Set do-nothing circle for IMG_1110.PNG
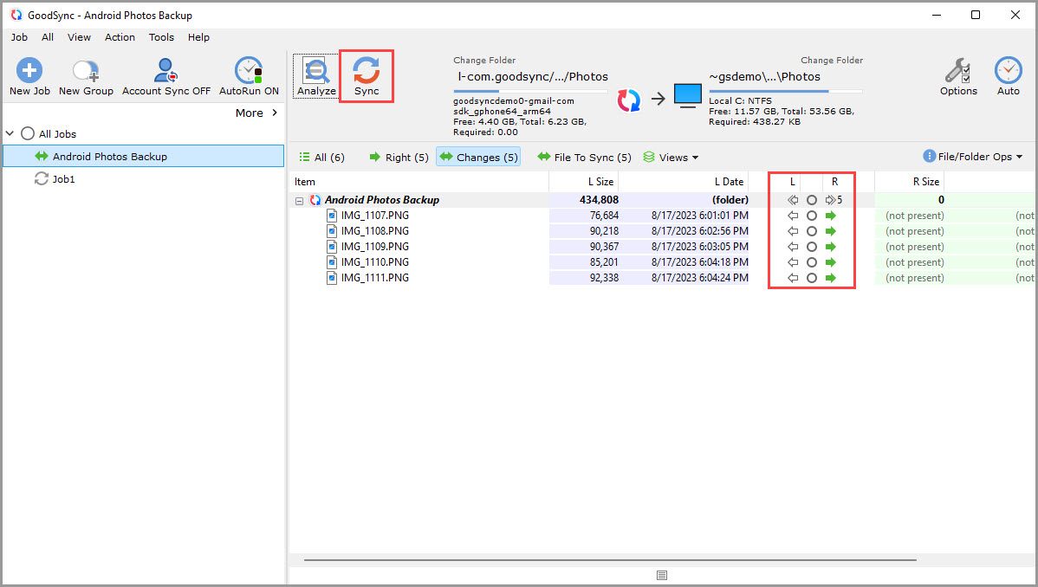This screenshot has width=1038, height=587. coord(812,262)
